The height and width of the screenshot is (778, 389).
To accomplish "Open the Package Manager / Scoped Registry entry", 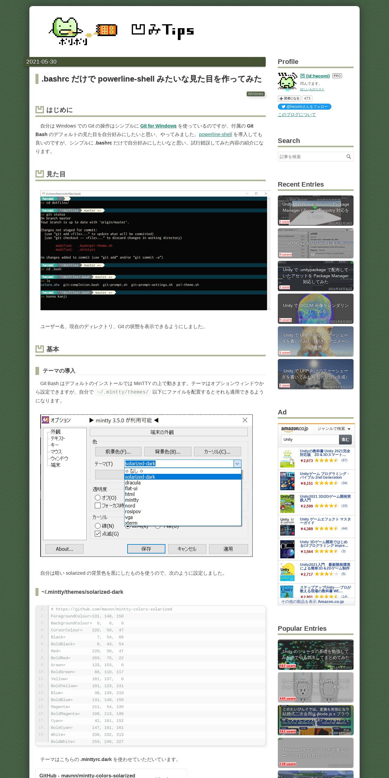I will click(x=315, y=211).
